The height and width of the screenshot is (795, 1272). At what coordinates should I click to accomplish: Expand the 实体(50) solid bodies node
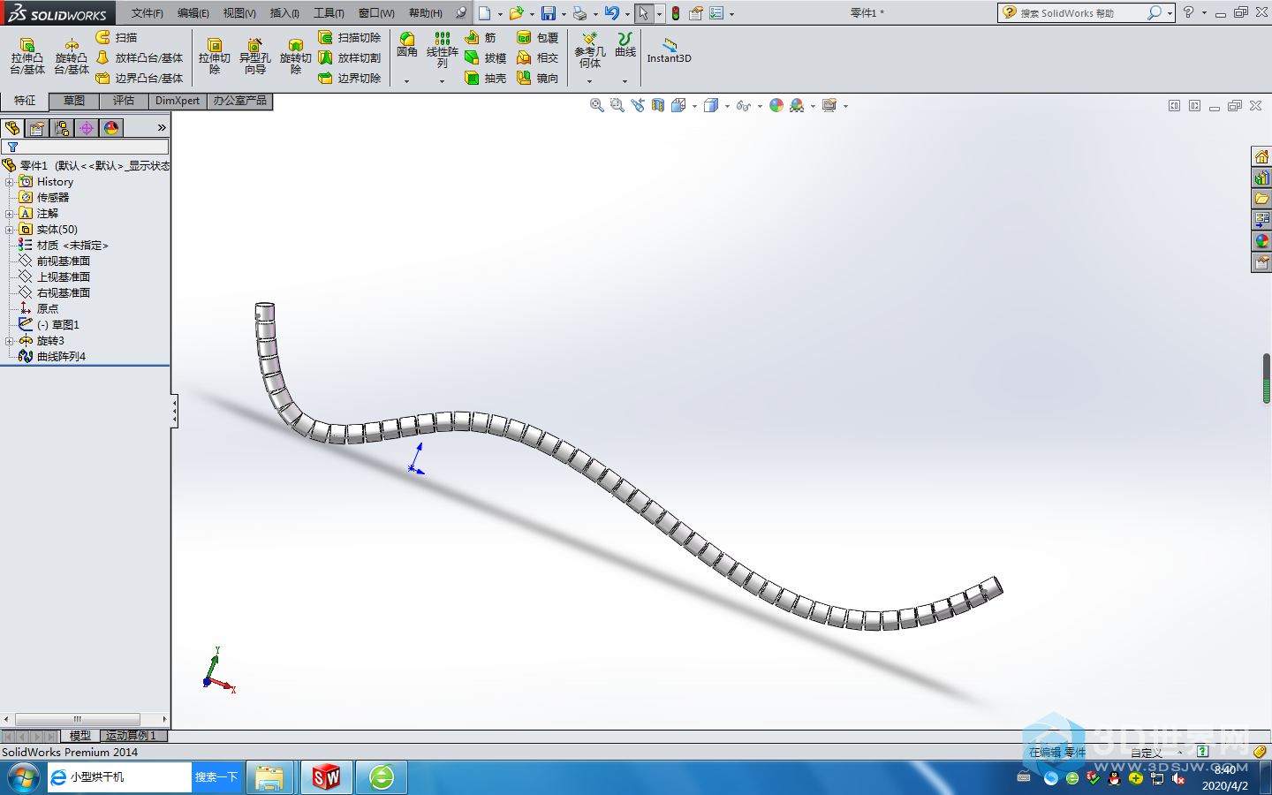click(10, 230)
